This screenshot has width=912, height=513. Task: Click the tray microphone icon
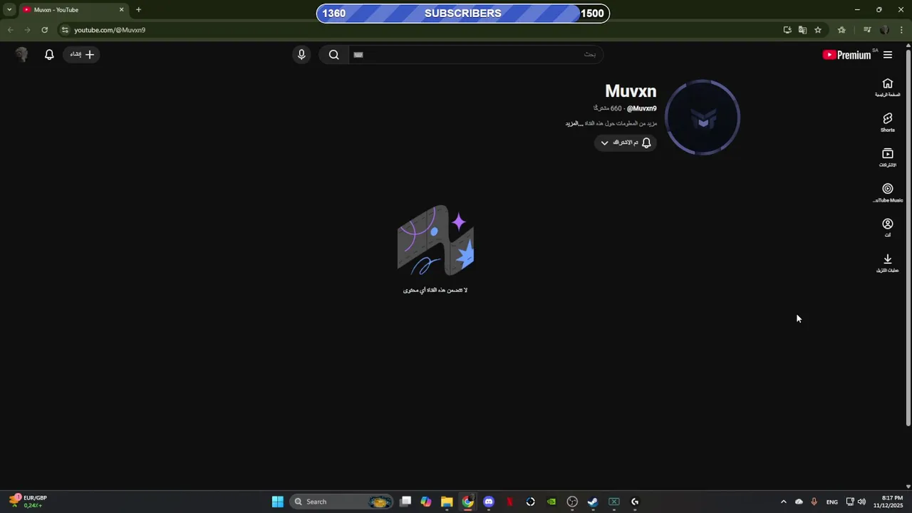(x=814, y=502)
